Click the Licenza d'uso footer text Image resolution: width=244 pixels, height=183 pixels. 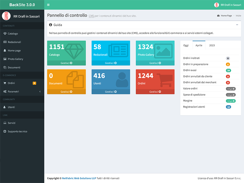(x=219, y=178)
